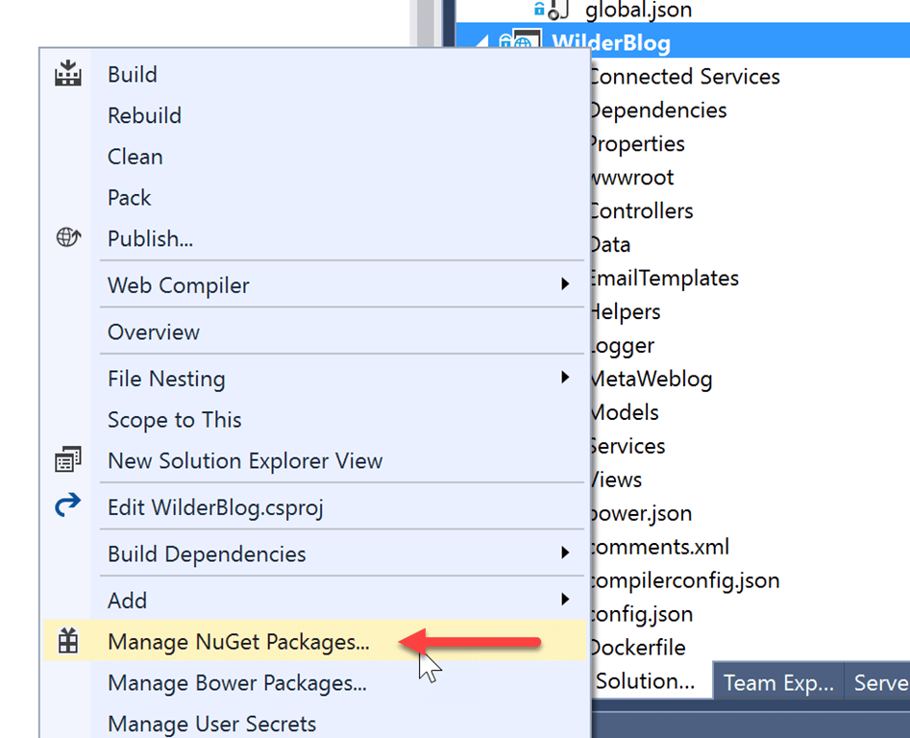Expand the Add submenu arrow
Image resolution: width=910 pixels, height=738 pixels.
click(565, 600)
